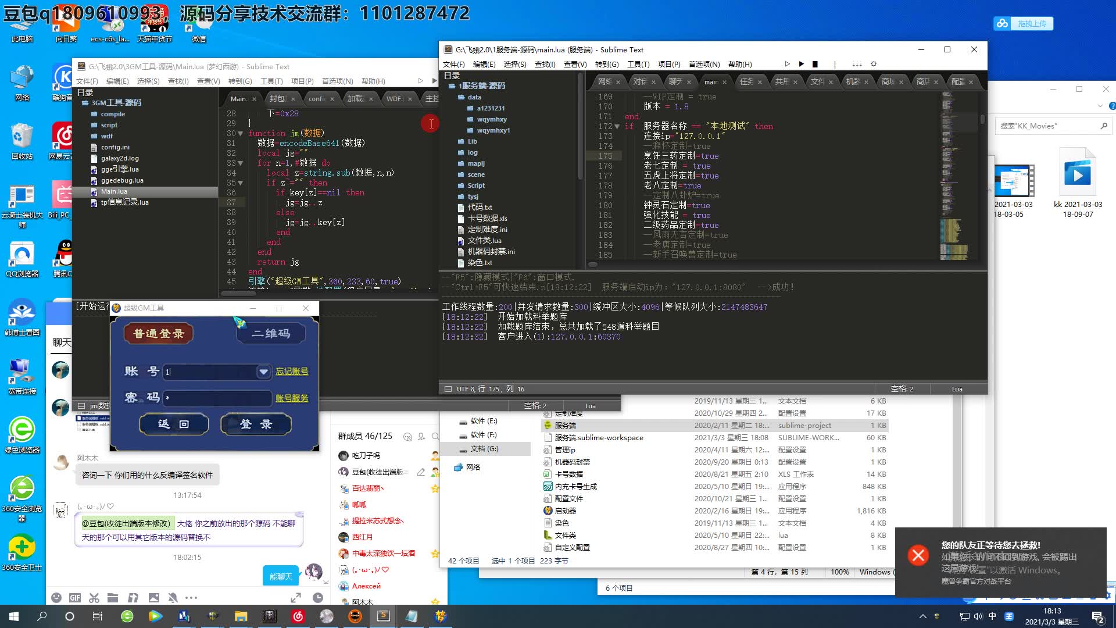
Task: Switch to the 聊天 tab in server Sublime
Action: click(x=675, y=81)
